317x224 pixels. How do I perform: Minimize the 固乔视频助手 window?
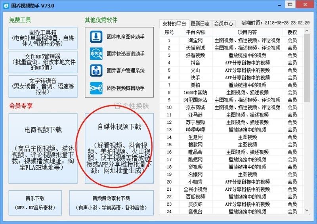[x=280, y=5]
